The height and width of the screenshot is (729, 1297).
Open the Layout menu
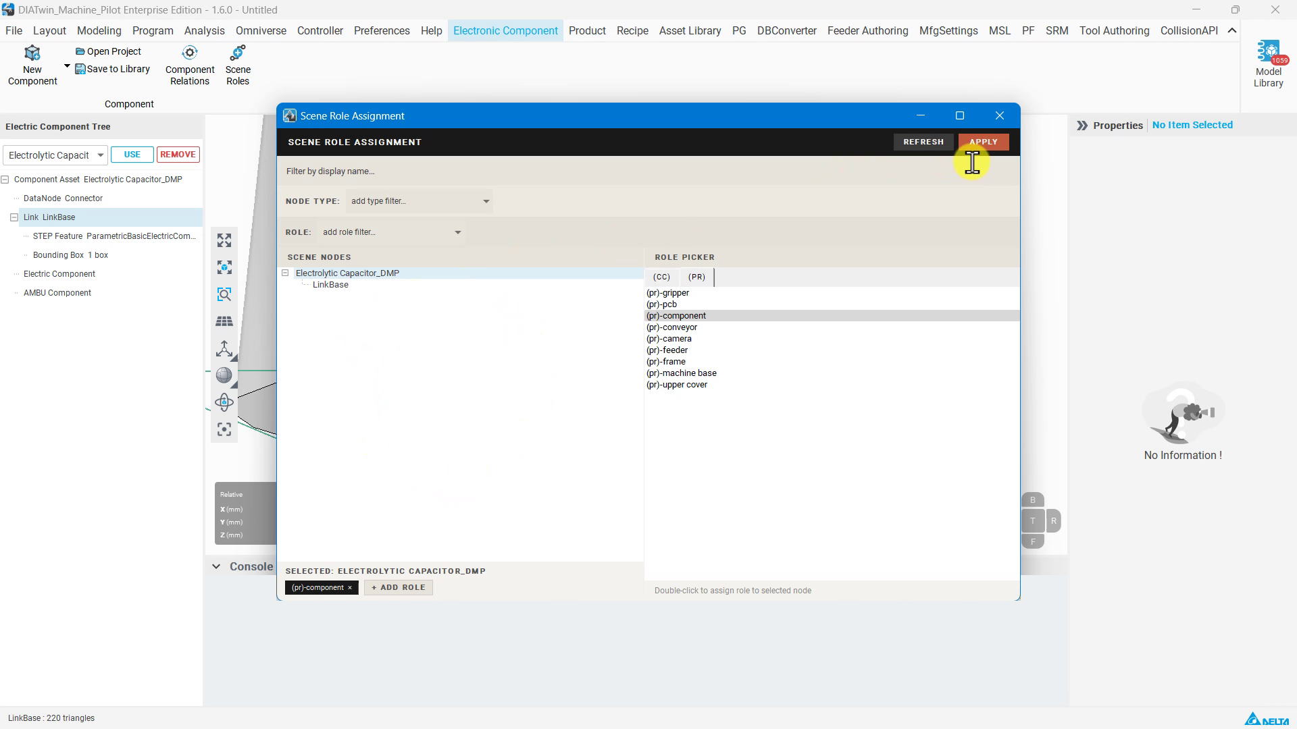[x=49, y=30]
